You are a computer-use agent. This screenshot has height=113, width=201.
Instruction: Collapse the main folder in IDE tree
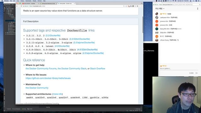pyautogui.click(x=9, y=15)
